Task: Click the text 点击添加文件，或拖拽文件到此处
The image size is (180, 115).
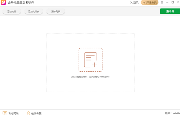Action: pyautogui.click(x=91, y=77)
